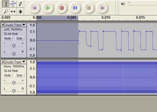Click the Skip to End button
The image size is (157, 112).
[102, 8]
